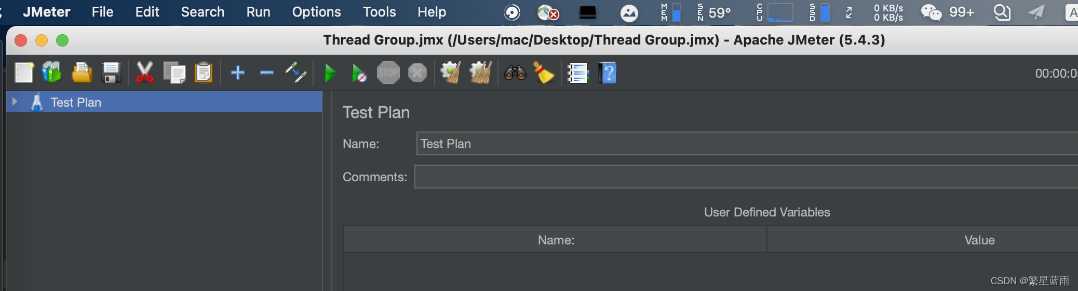Viewport: 1078px width, 291px height.
Task: Click the WeChat icon in menu bar
Action: tap(931, 12)
